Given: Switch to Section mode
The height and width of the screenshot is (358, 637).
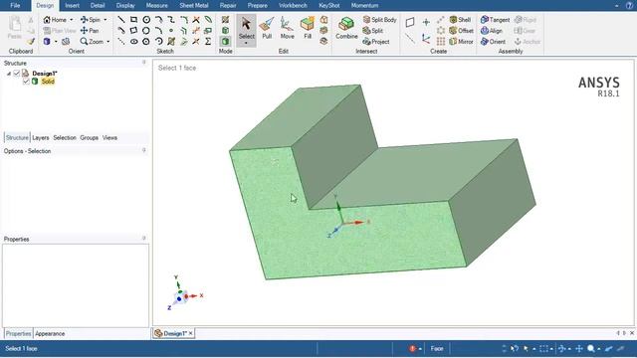Looking at the screenshot, I should click(226, 31).
